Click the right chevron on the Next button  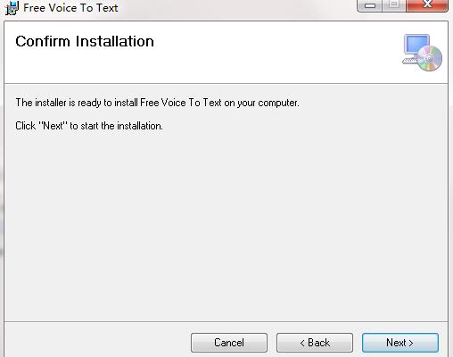coord(411,343)
